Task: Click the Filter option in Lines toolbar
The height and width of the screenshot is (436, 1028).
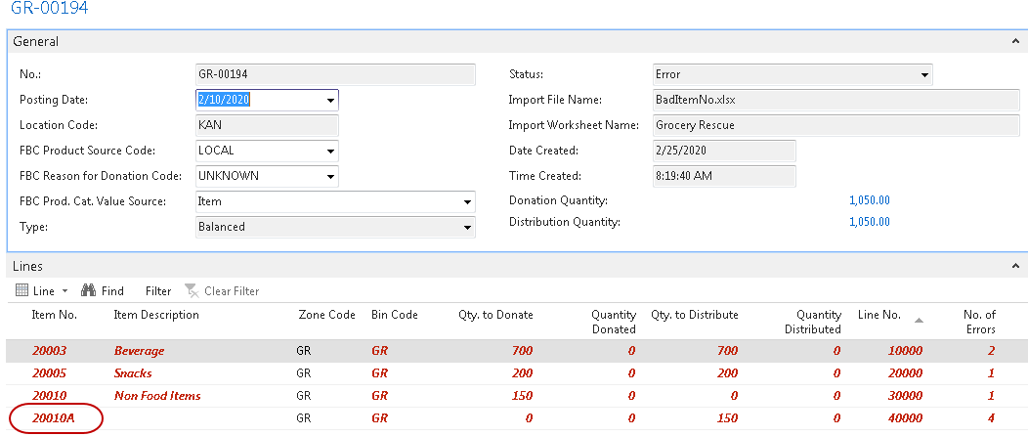Action: (157, 290)
